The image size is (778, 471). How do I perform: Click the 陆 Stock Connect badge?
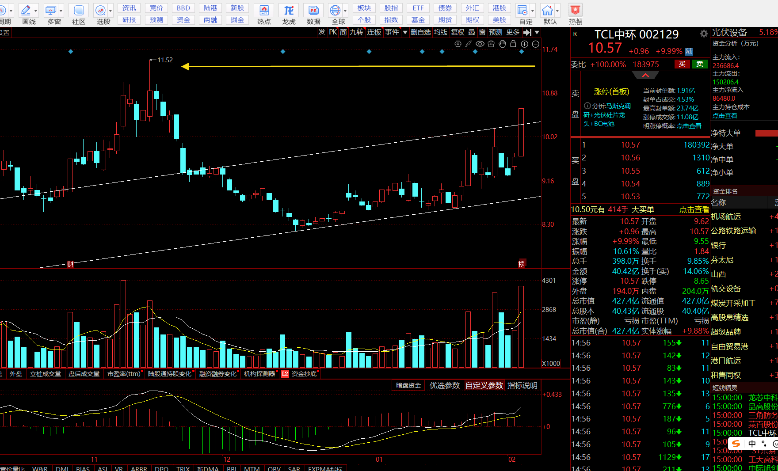pos(689,51)
